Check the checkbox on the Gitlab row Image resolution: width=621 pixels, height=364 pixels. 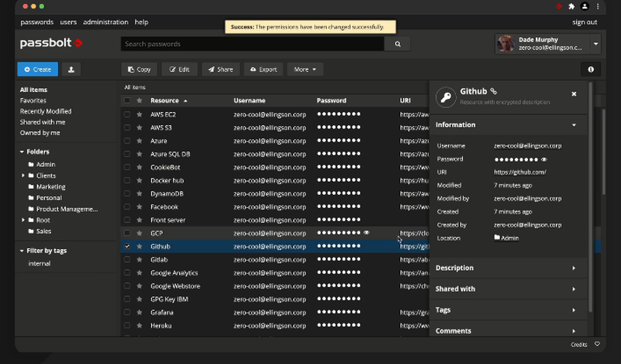click(127, 260)
